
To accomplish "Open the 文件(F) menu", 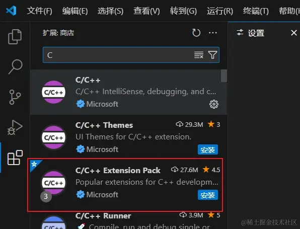I will (x=39, y=11).
